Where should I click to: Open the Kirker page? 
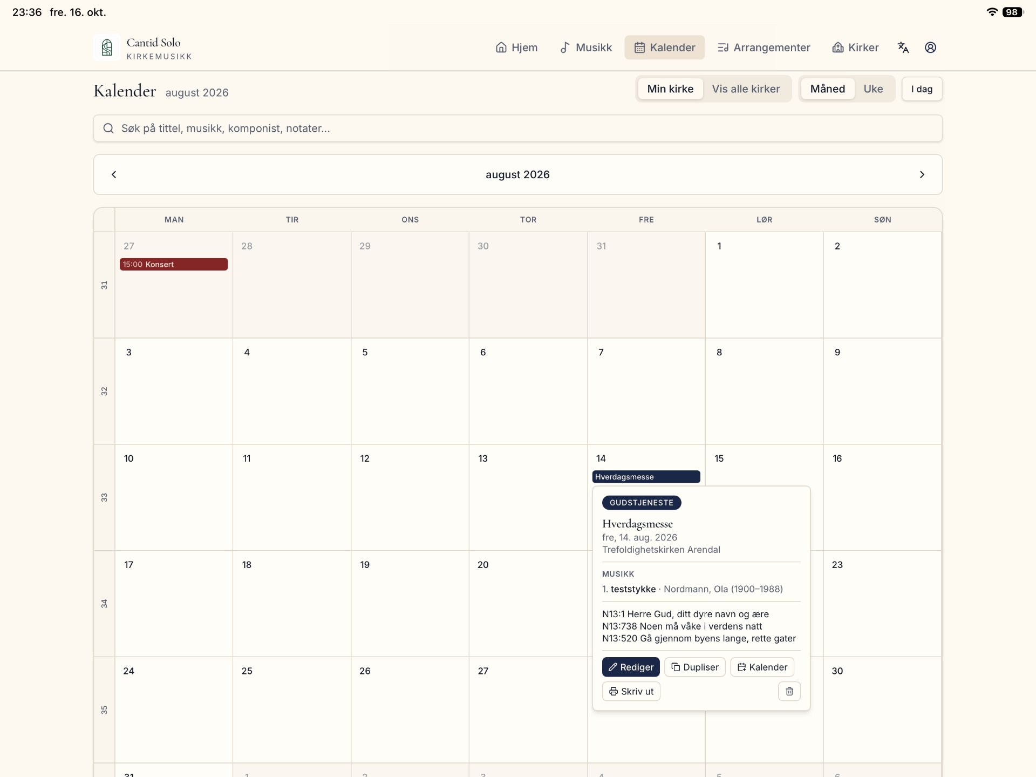point(855,48)
